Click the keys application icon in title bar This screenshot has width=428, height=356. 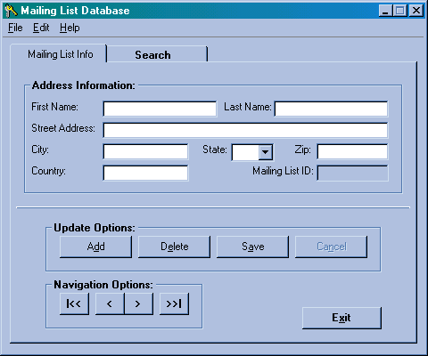(11, 11)
